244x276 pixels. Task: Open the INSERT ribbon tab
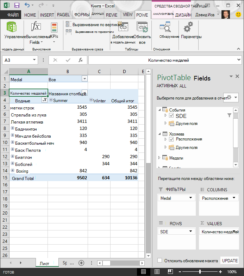[x=47, y=15]
